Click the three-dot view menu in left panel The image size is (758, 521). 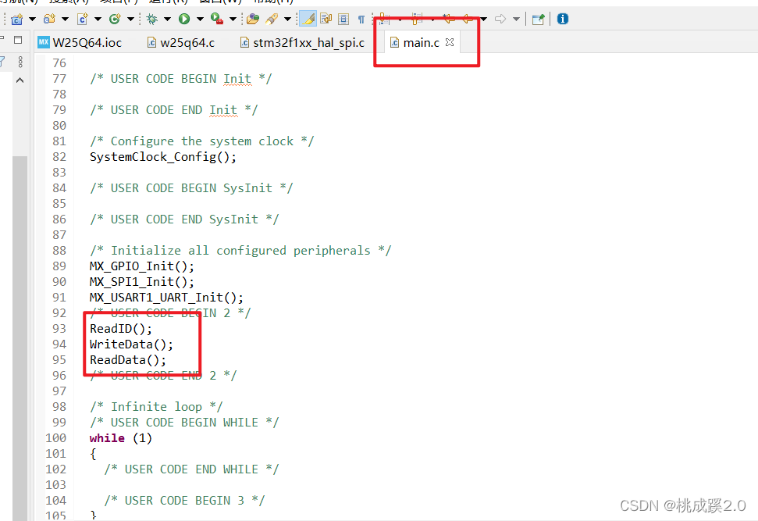click(20, 62)
